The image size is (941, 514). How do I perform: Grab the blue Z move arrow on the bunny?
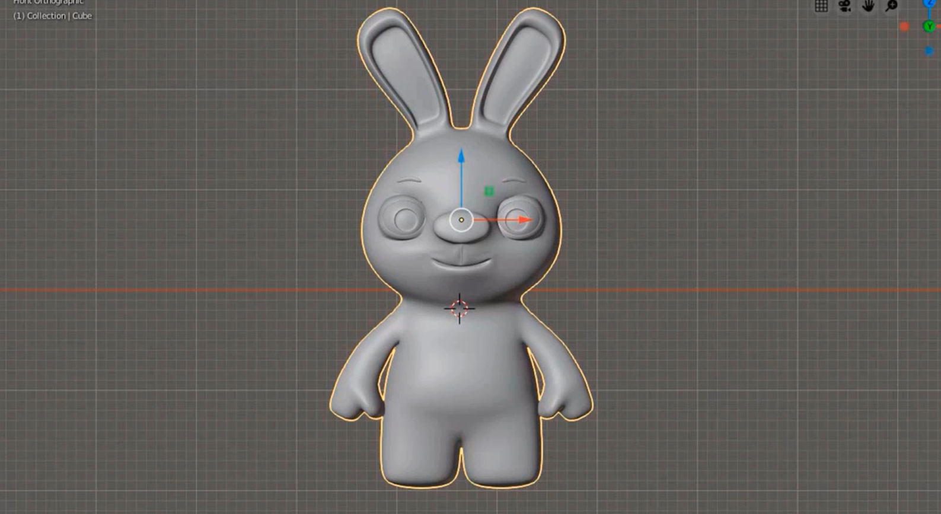click(x=461, y=156)
